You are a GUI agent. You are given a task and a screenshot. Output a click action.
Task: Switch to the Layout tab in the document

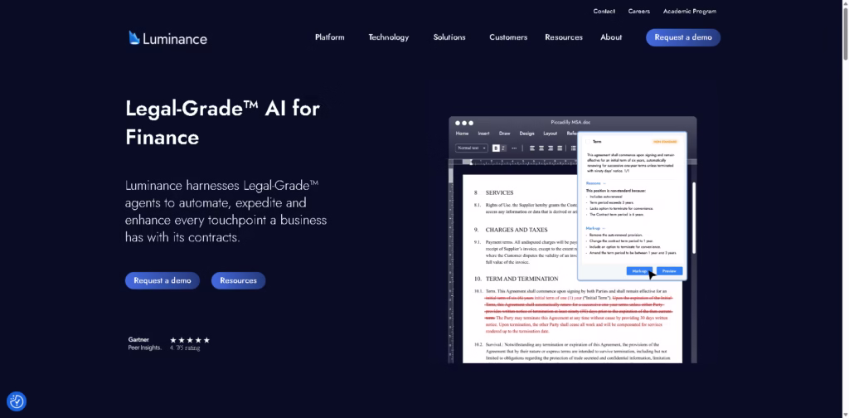(x=551, y=134)
